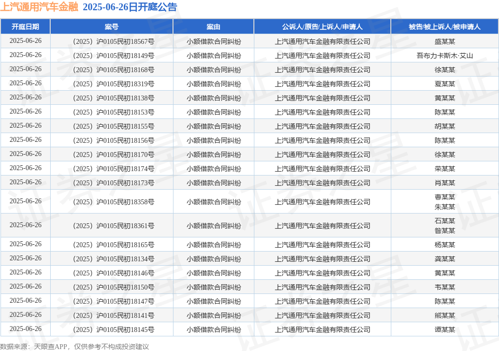Click case number (2025)沪0105民初18155号
This screenshot has height=351, width=499.
click(x=114, y=126)
